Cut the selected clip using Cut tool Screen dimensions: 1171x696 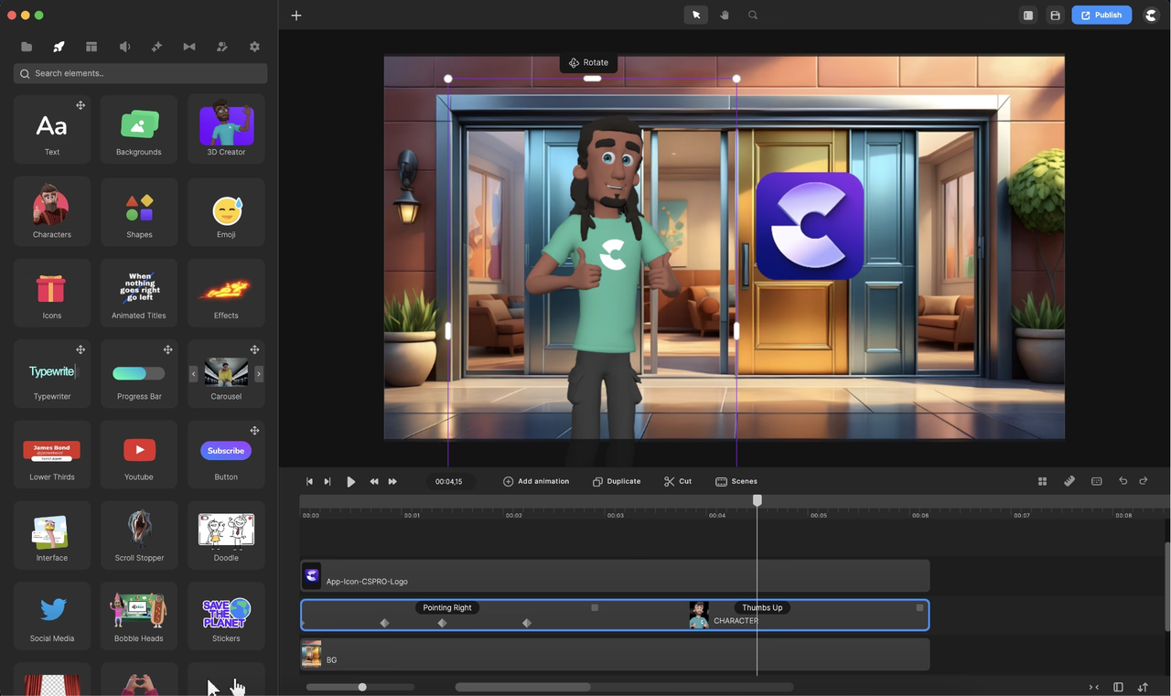pyautogui.click(x=677, y=480)
